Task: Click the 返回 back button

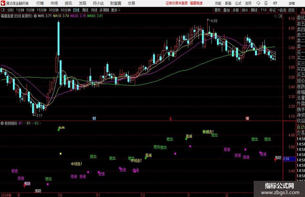Action: point(291,10)
